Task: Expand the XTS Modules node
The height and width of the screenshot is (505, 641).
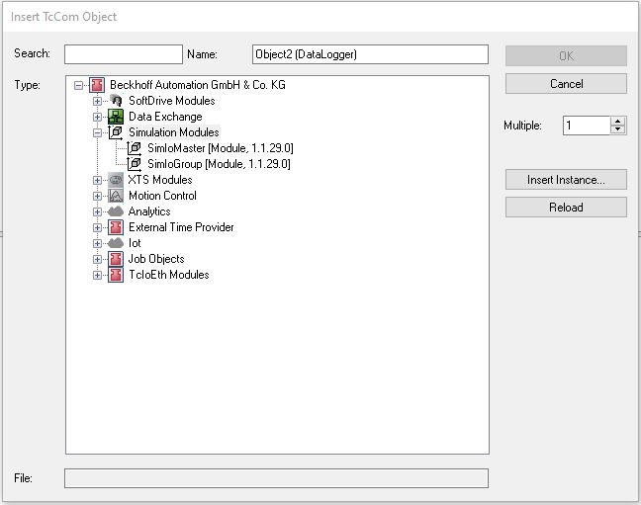Action: coord(97,180)
